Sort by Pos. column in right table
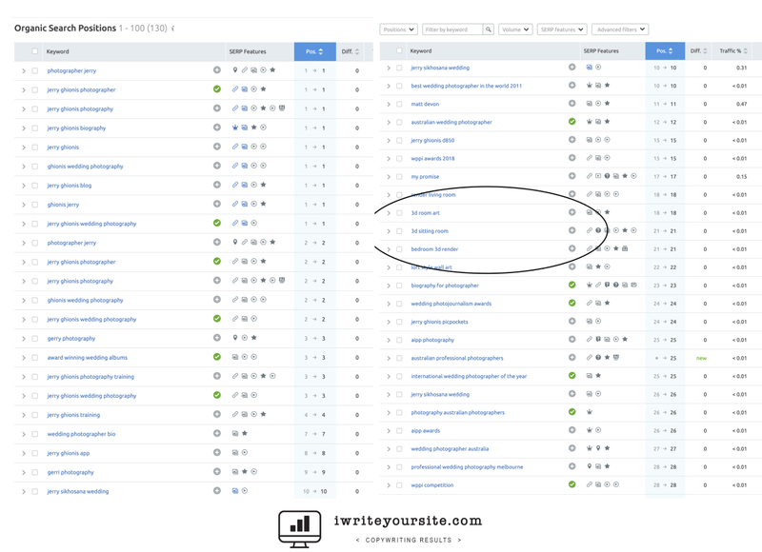This screenshot has width=762, height=552. click(x=665, y=51)
